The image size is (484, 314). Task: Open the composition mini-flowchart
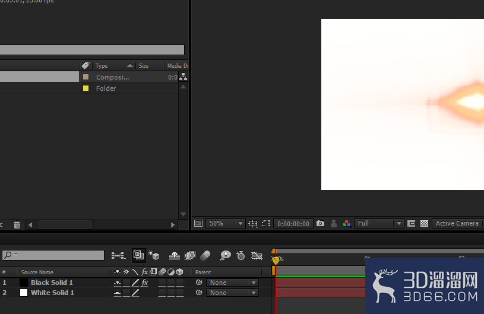coord(119,255)
